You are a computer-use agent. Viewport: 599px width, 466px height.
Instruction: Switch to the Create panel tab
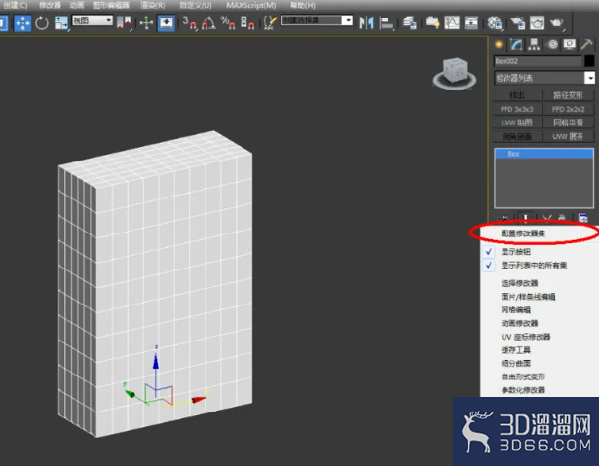point(499,45)
